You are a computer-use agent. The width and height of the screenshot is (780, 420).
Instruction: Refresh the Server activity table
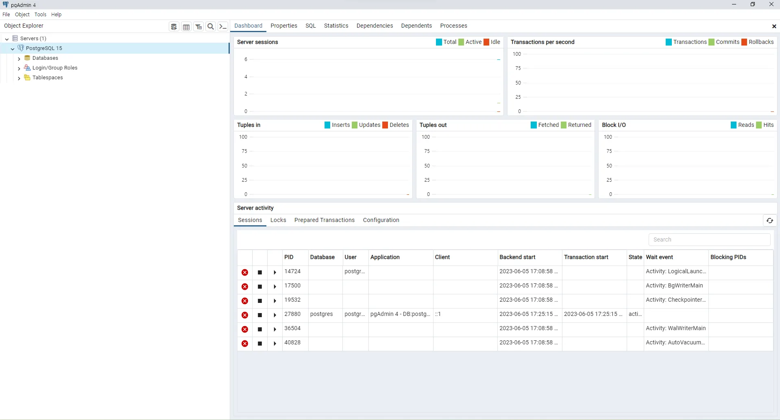769,220
